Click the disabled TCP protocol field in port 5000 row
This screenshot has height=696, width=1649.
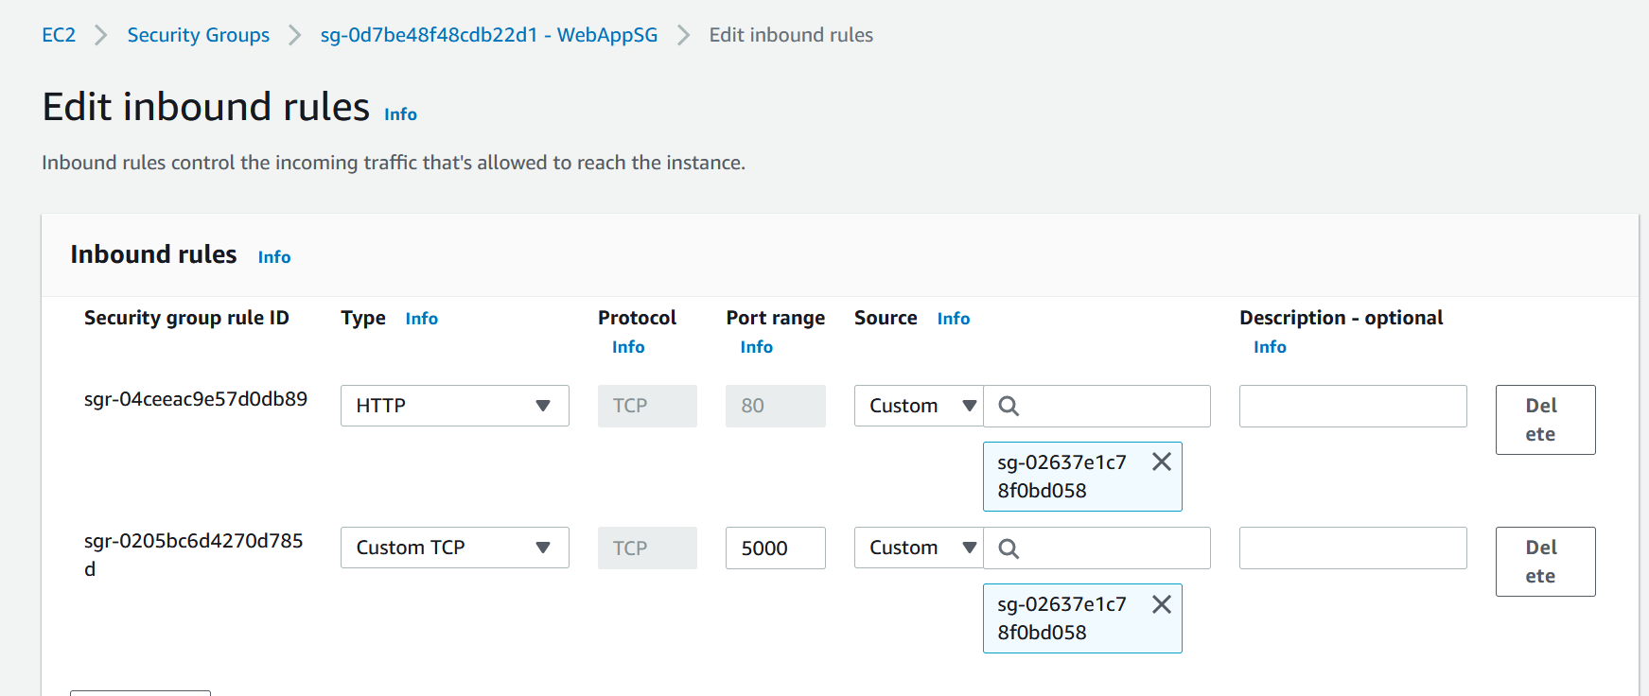(x=647, y=548)
